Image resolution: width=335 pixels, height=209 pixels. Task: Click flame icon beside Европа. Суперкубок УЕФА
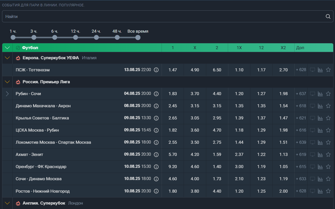pos(18,58)
